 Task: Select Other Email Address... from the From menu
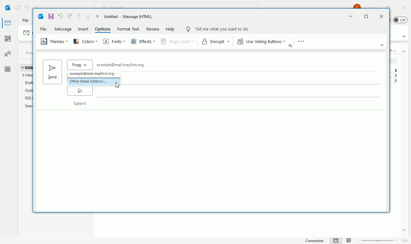94,81
